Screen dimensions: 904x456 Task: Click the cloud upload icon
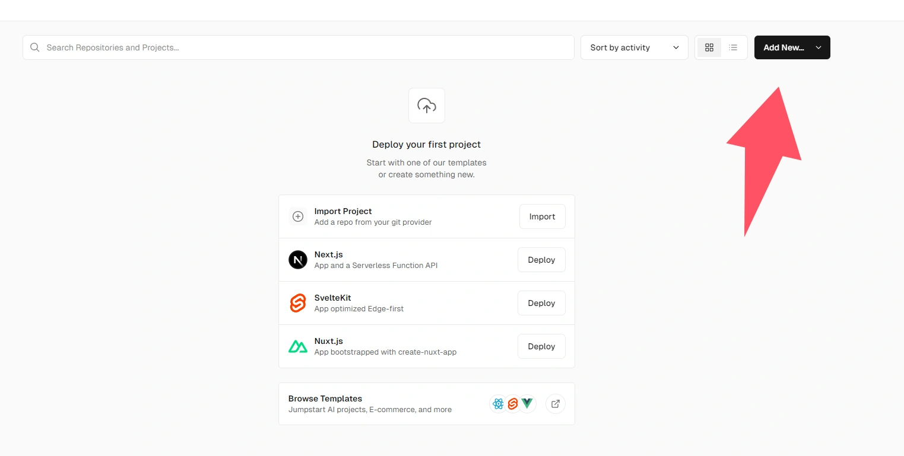tap(427, 106)
